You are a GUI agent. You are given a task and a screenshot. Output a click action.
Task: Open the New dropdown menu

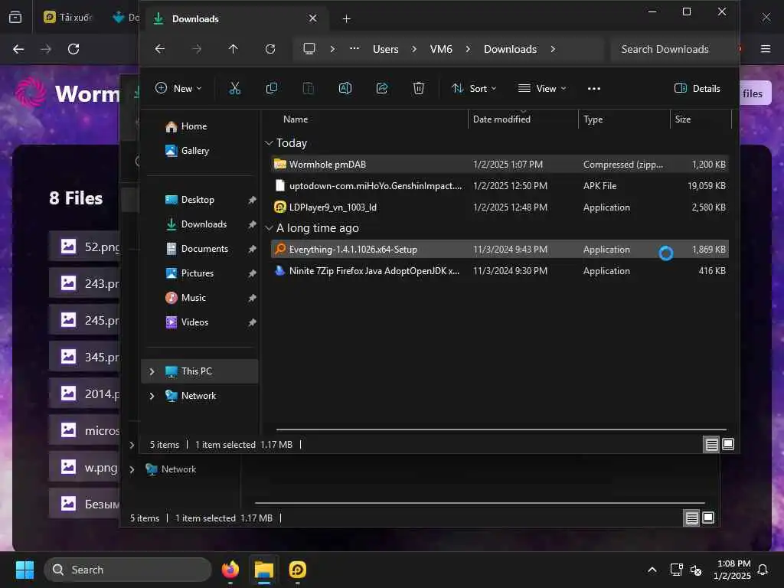pos(179,89)
